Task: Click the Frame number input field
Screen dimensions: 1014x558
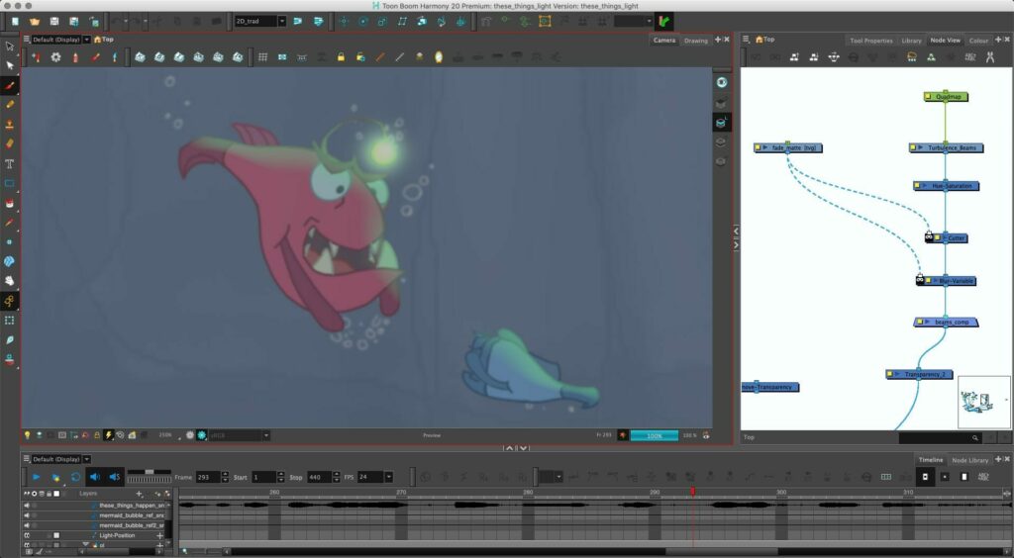Action: (x=208, y=477)
